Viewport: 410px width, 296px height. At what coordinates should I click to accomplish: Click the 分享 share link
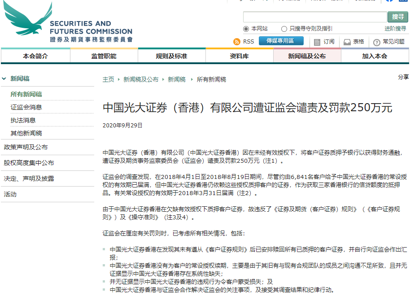point(403,77)
